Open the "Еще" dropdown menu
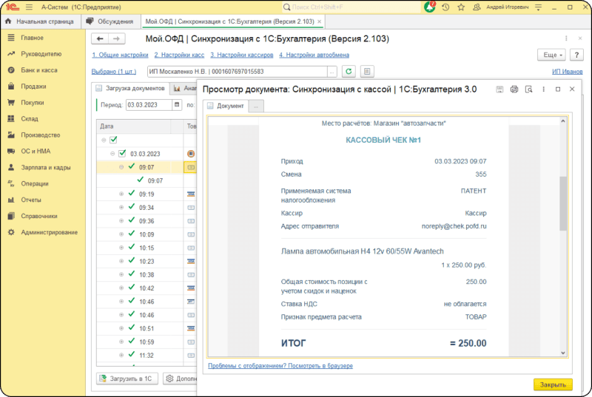Image resolution: width=592 pixels, height=397 pixels. (x=550, y=55)
